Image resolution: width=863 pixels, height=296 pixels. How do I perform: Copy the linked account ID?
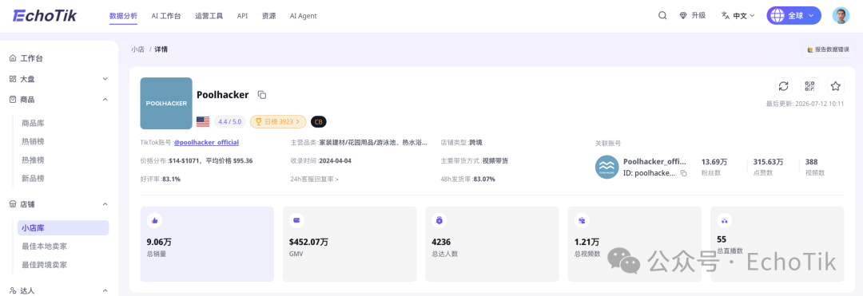(x=683, y=173)
